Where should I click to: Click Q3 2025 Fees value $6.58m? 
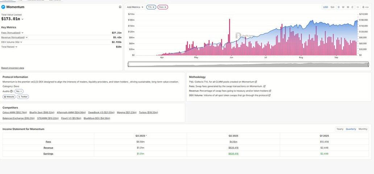pos(141,142)
